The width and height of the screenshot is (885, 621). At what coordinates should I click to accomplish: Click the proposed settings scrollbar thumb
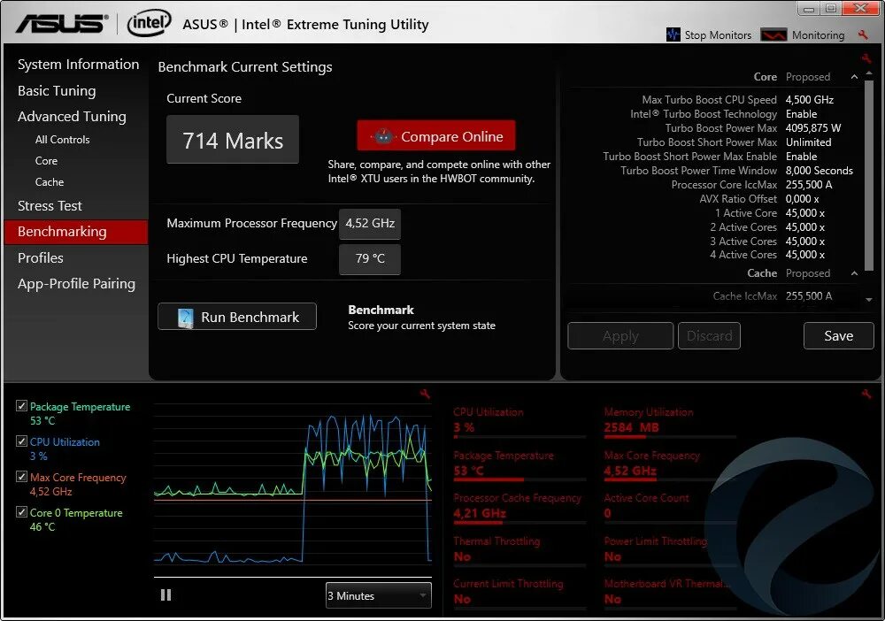point(869,175)
